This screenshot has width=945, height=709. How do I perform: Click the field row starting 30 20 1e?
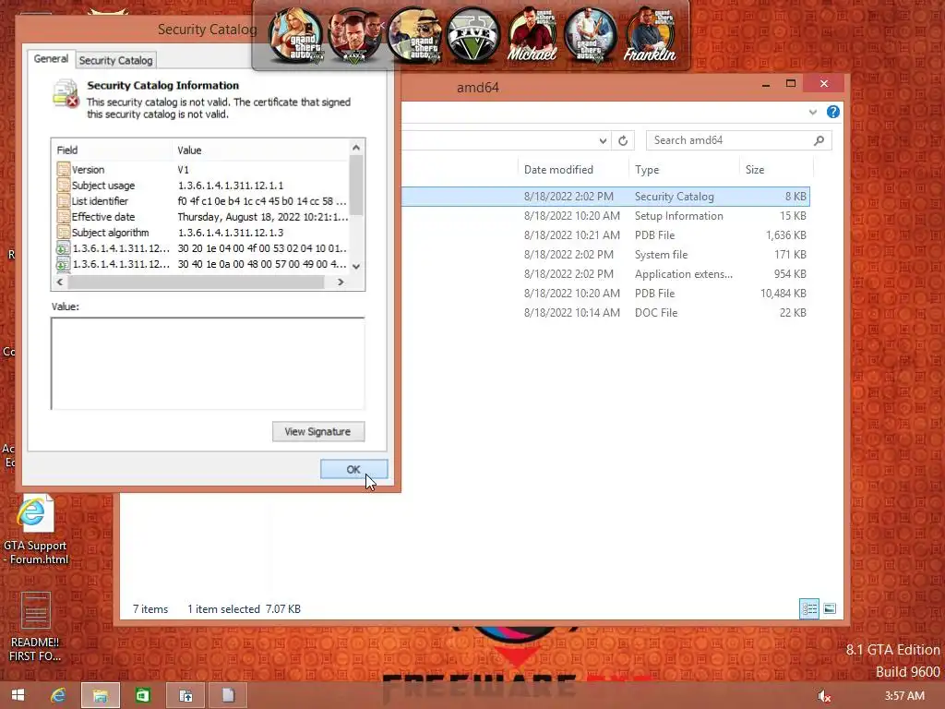tap(202, 247)
